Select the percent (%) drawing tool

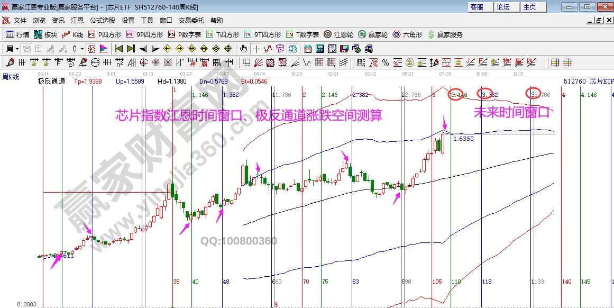click(386, 62)
